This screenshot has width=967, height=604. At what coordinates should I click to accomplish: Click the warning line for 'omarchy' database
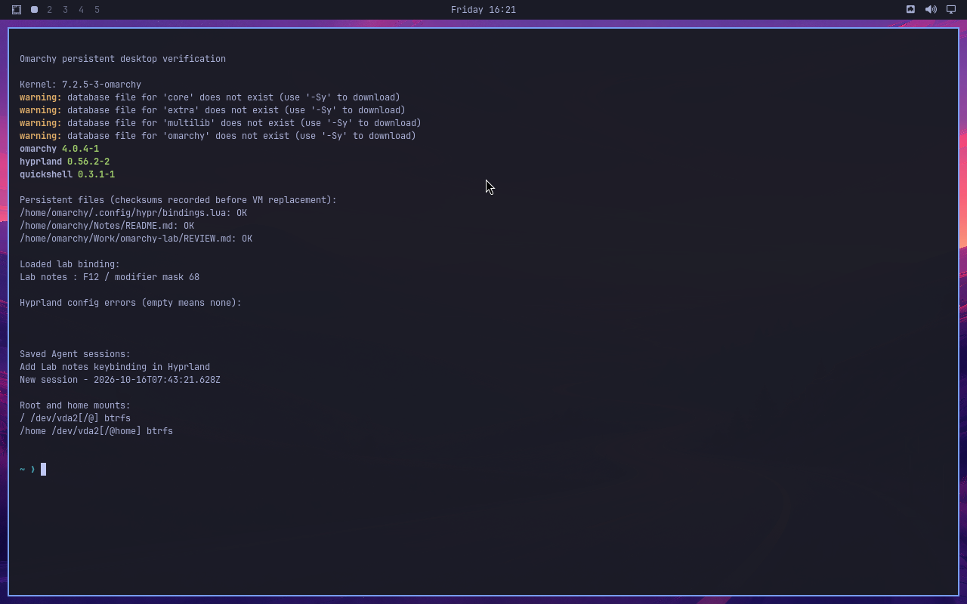click(x=218, y=136)
